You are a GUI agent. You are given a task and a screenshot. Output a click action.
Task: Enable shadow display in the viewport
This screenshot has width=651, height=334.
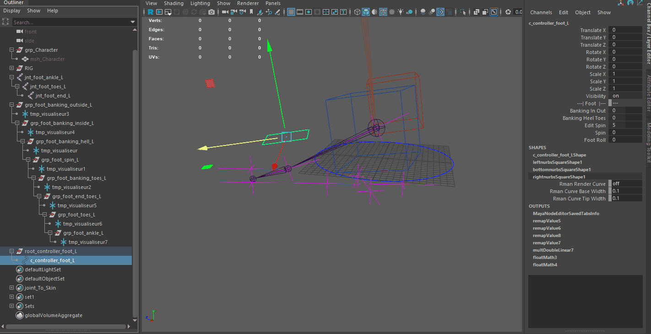(409, 12)
